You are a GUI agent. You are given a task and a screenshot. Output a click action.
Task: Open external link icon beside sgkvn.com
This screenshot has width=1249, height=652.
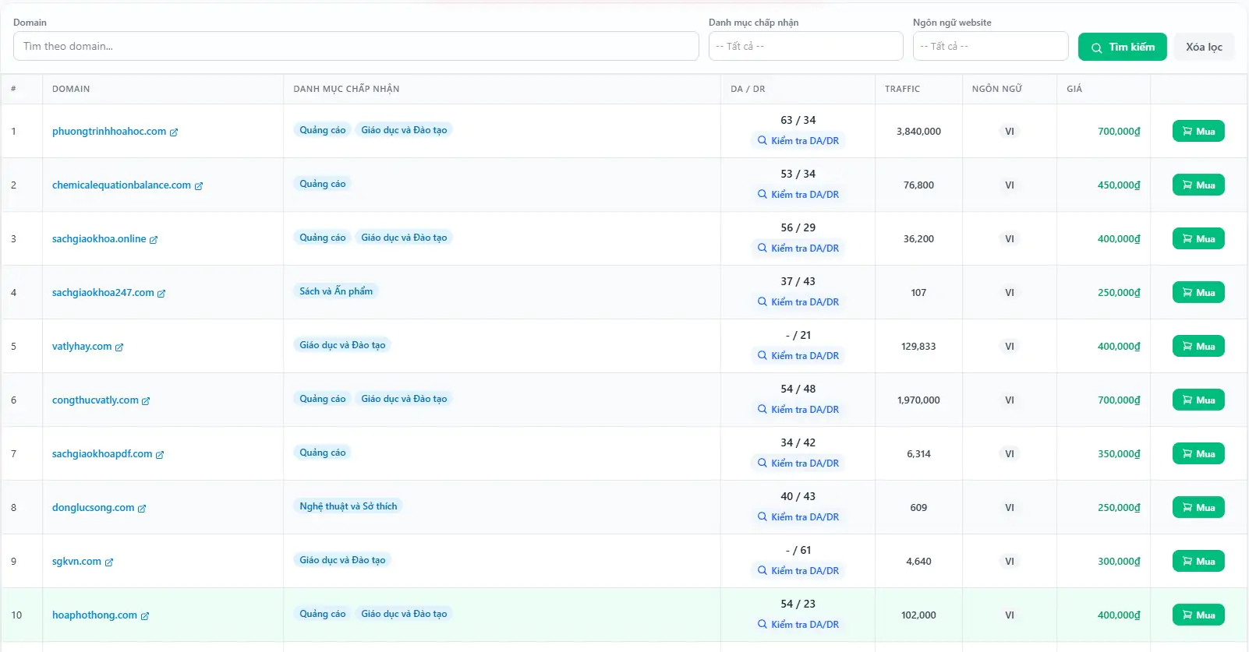[x=109, y=562]
